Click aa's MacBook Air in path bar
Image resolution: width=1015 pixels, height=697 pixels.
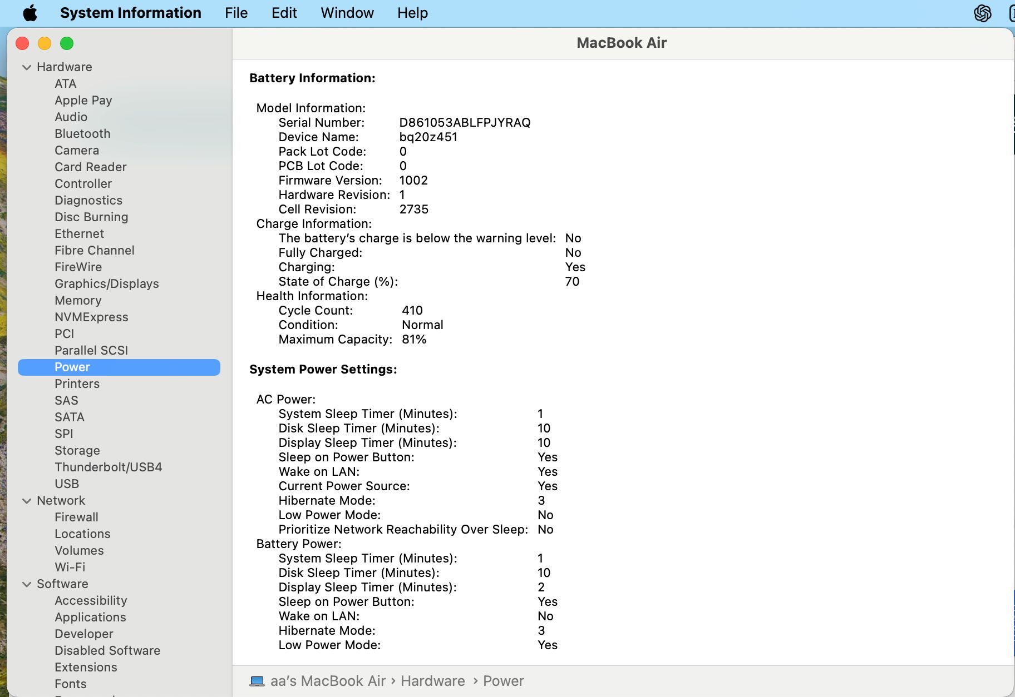328,681
